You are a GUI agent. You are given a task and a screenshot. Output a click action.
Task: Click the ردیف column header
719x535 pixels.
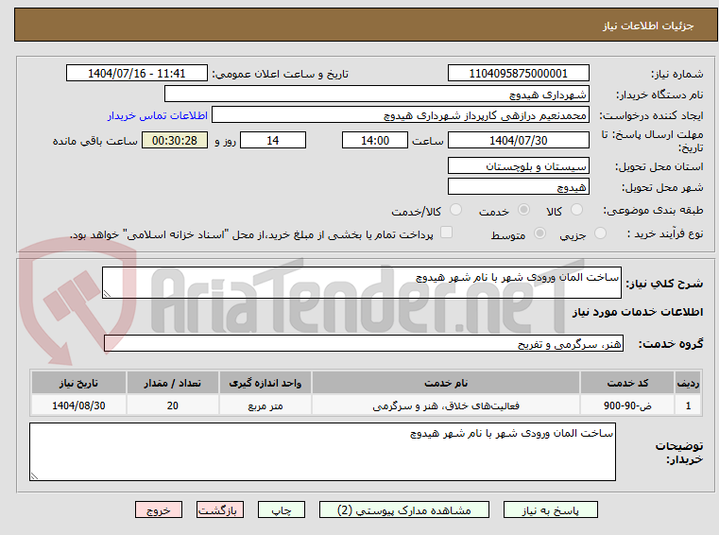688,383
